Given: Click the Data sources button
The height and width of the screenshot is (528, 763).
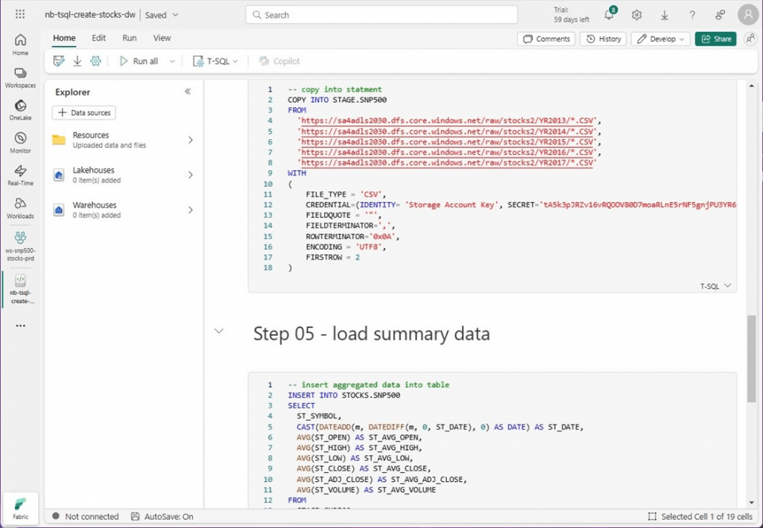Looking at the screenshot, I should click(x=83, y=112).
